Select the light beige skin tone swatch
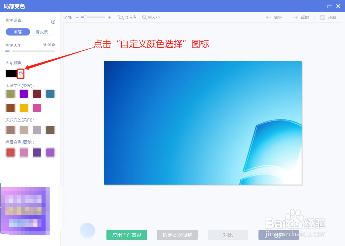345x246 pixels. coord(24,130)
